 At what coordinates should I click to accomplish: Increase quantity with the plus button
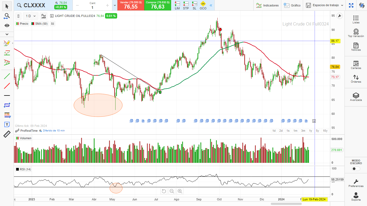point(107,5)
